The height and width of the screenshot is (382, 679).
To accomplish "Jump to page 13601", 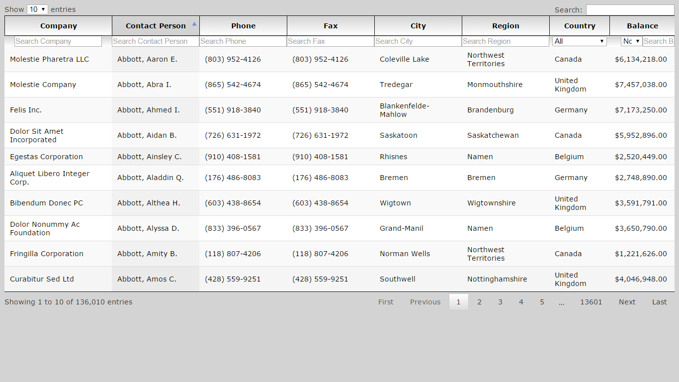I will [591, 302].
